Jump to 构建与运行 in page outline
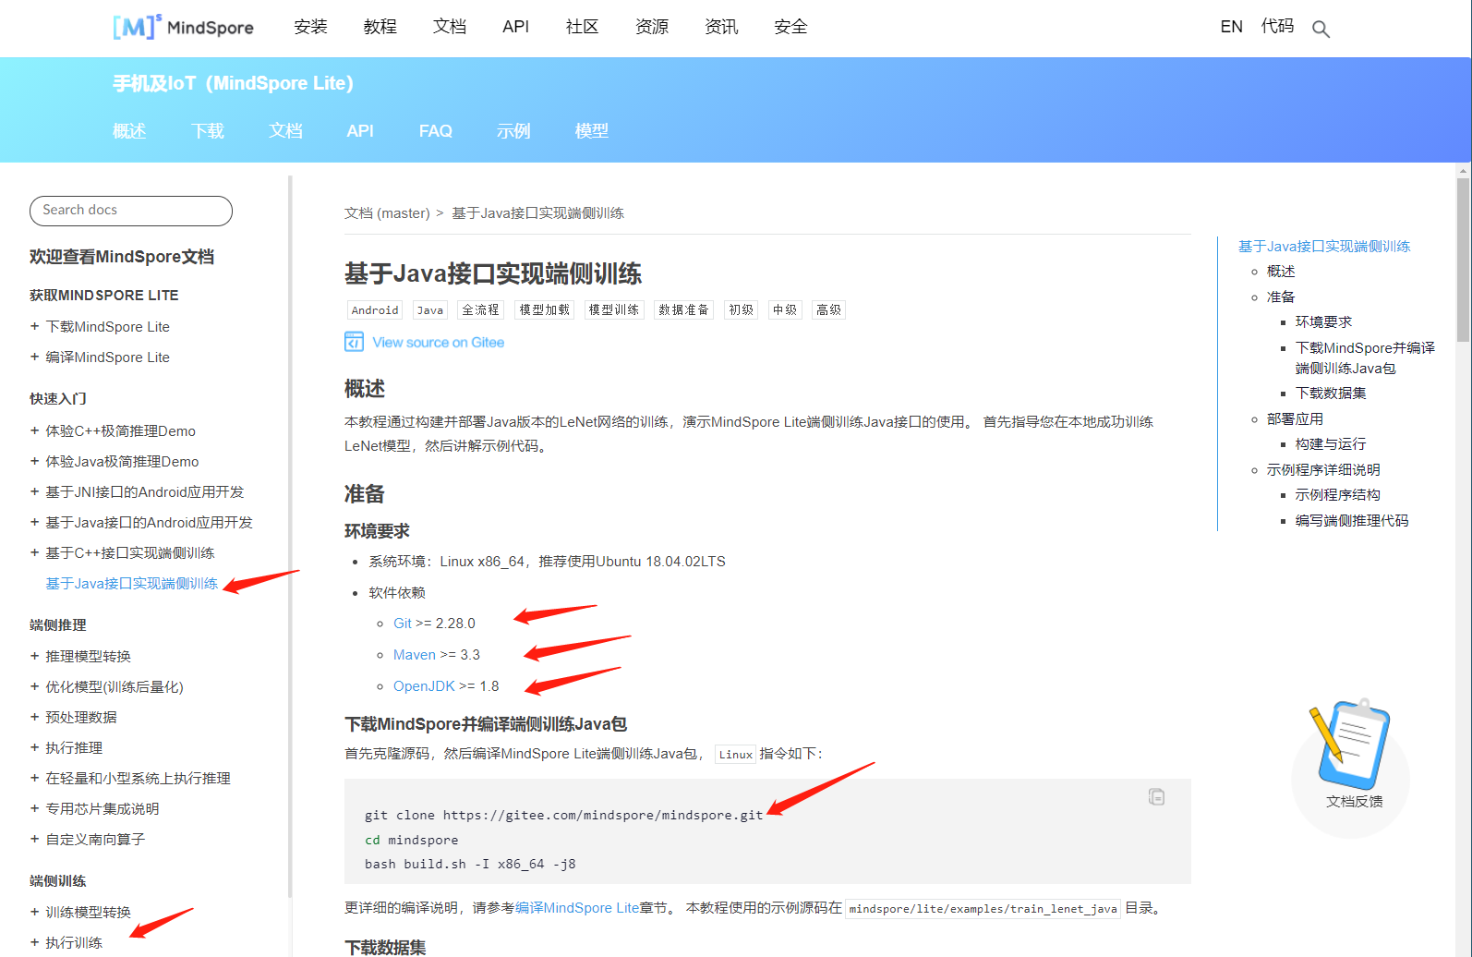Image resolution: width=1472 pixels, height=957 pixels. tap(1331, 444)
